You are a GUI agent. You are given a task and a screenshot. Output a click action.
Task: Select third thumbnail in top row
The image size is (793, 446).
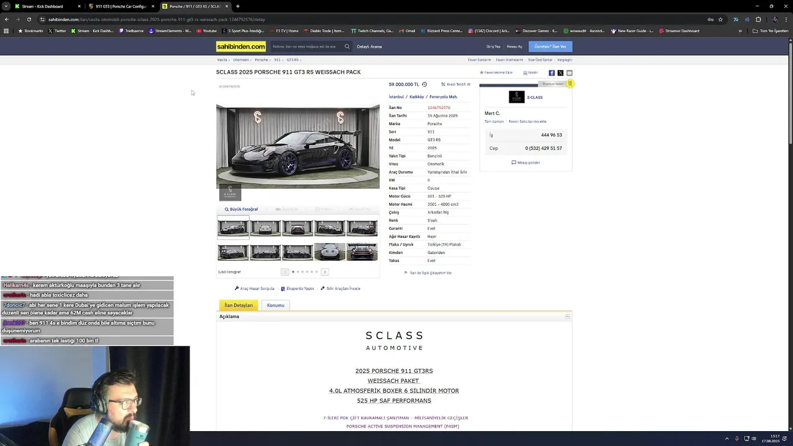pyautogui.click(x=297, y=228)
